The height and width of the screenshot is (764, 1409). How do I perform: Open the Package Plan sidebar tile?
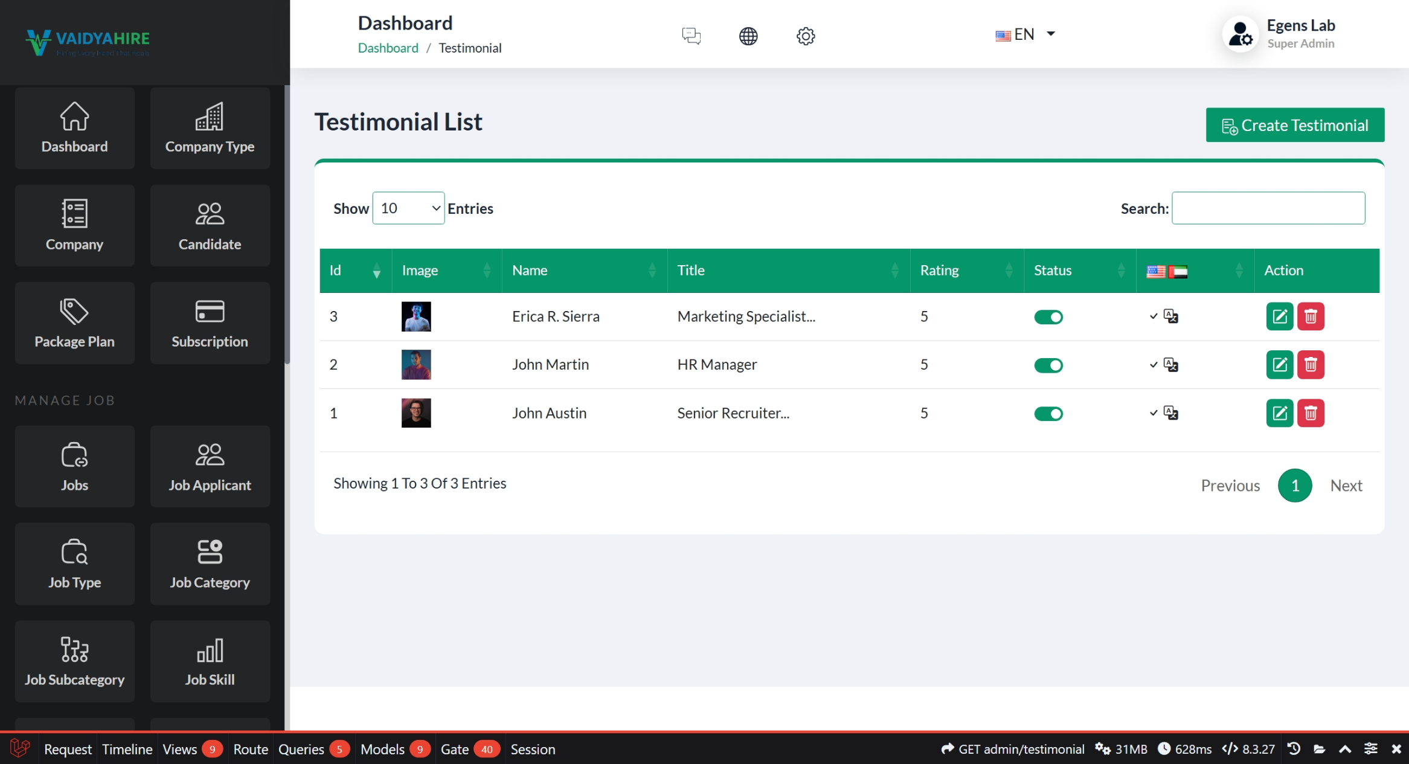(x=74, y=323)
